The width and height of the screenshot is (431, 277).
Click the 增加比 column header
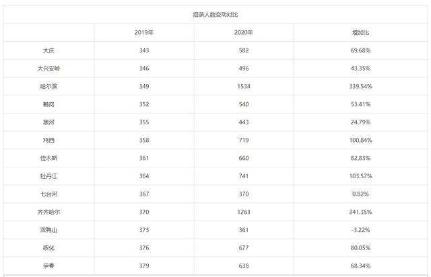360,32
